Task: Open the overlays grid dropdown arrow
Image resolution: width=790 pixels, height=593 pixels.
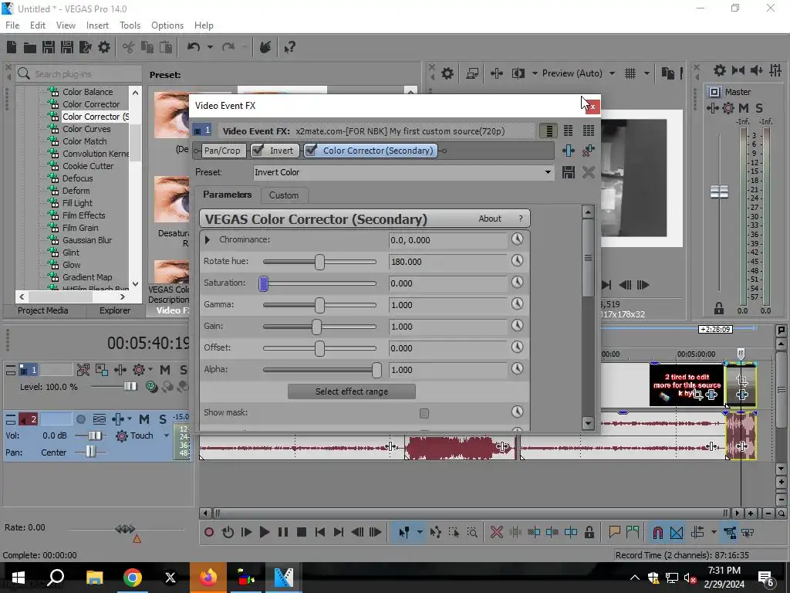Action: [x=647, y=73]
